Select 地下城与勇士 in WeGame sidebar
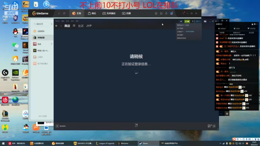Screen dimensions: 260x146 pos(42,64)
